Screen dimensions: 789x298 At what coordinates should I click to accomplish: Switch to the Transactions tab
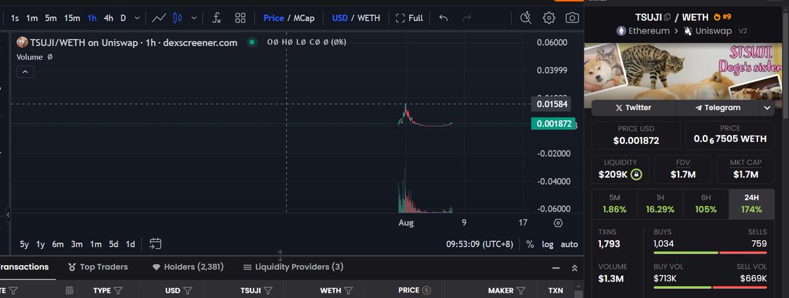pos(24,267)
